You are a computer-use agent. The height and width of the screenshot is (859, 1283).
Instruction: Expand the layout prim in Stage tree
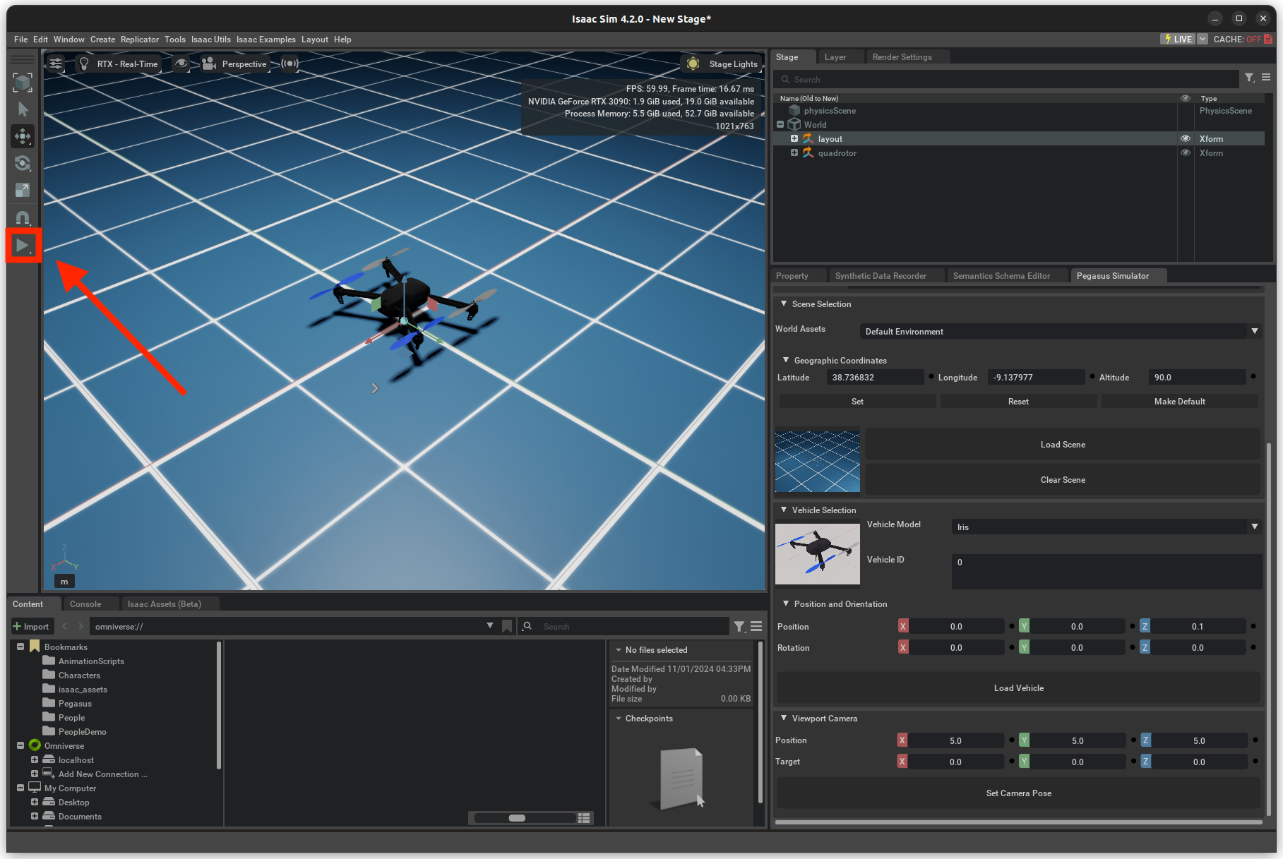click(794, 138)
